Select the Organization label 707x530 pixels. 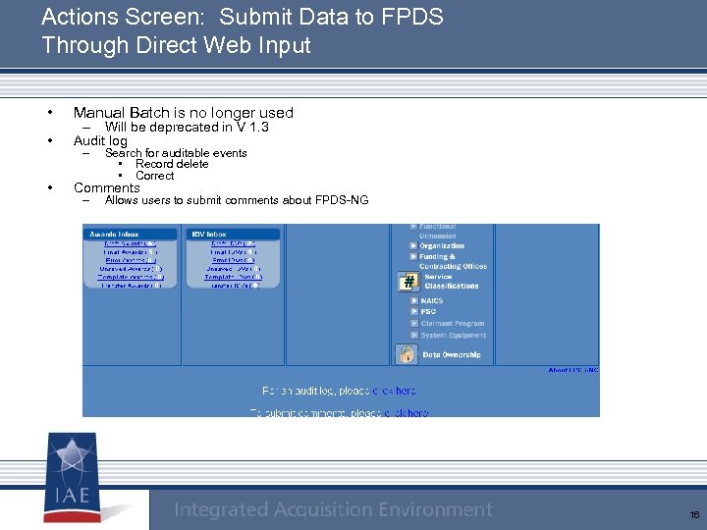click(442, 245)
